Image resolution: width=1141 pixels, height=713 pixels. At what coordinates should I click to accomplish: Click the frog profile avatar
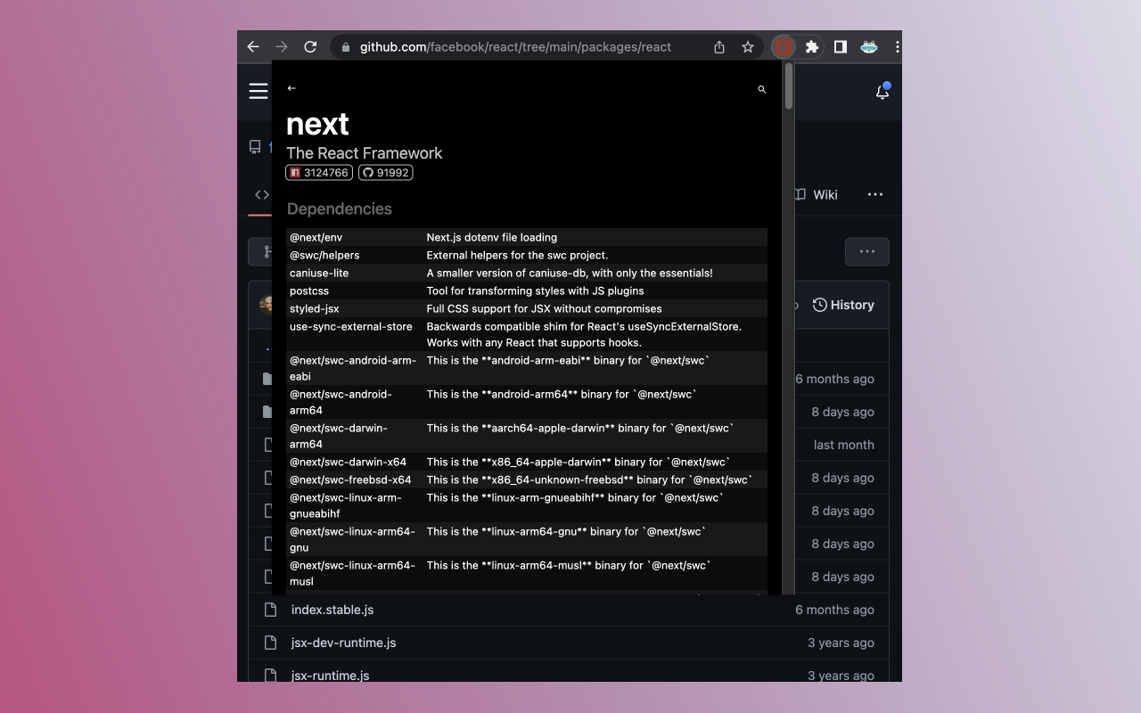click(x=869, y=47)
